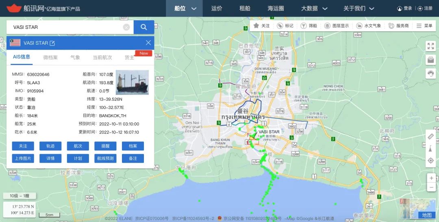Clear the search field text
439x222 pixels.
(126, 27)
